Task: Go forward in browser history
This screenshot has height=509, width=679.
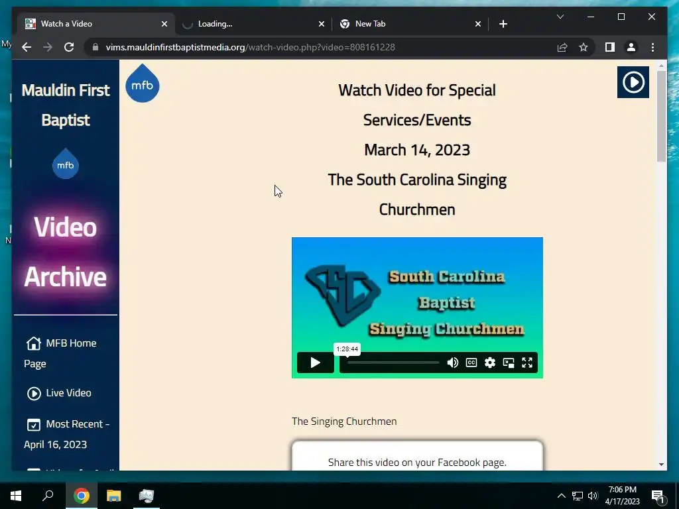Action: pyautogui.click(x=48, y=47)
